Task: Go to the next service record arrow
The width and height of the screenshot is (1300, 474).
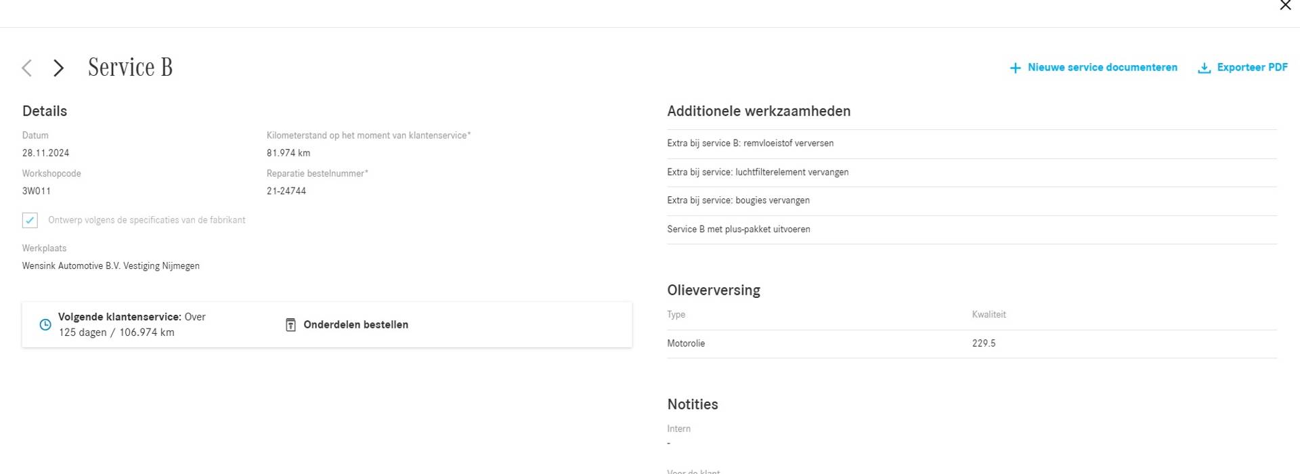Action: click(59, 68)
